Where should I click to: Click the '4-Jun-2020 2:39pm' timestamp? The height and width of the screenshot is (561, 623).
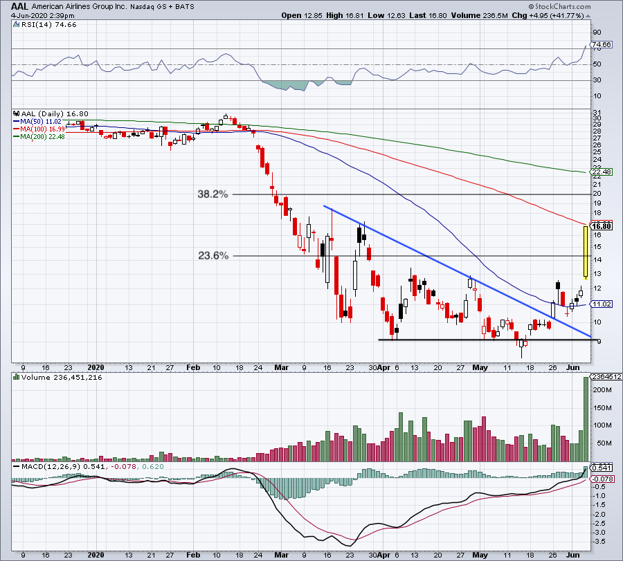tap(42, 16)
